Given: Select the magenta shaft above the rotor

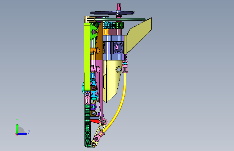Looking at the screenshot, I should [119, 7].
